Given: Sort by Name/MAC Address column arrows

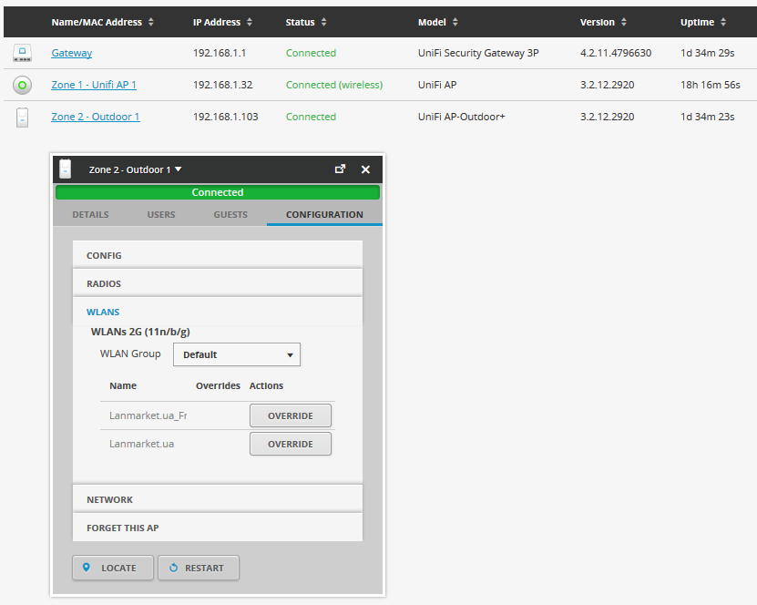Looking at the screenshot, I should (151, 22).
